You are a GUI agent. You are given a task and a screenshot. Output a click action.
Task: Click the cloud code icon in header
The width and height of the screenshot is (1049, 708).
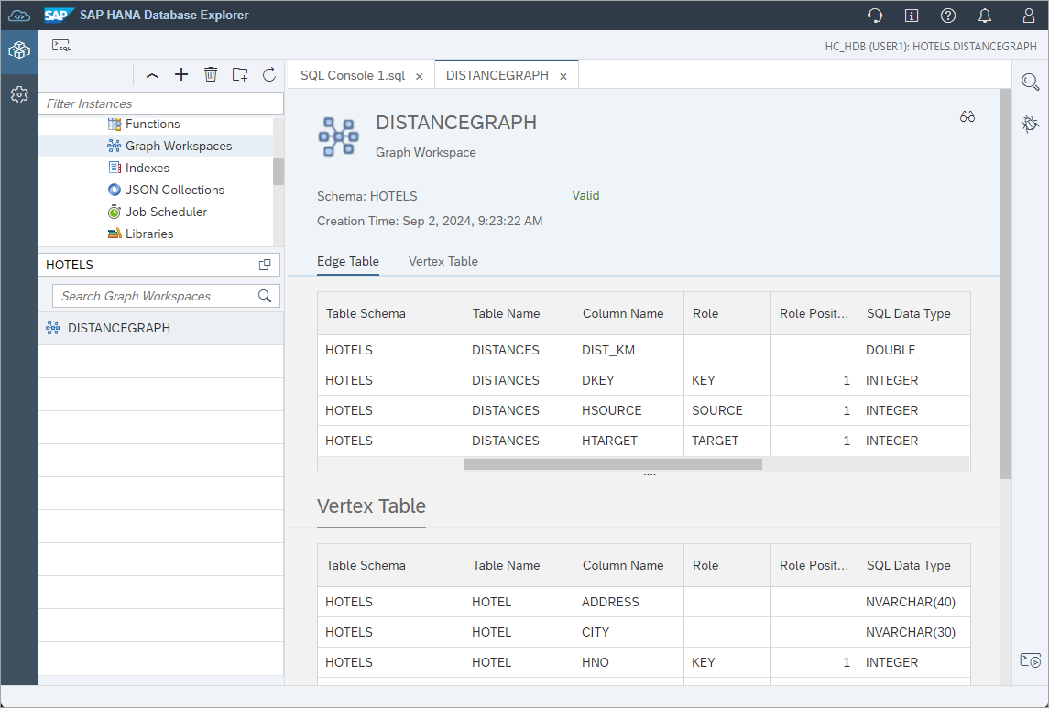tap(18, 15)
